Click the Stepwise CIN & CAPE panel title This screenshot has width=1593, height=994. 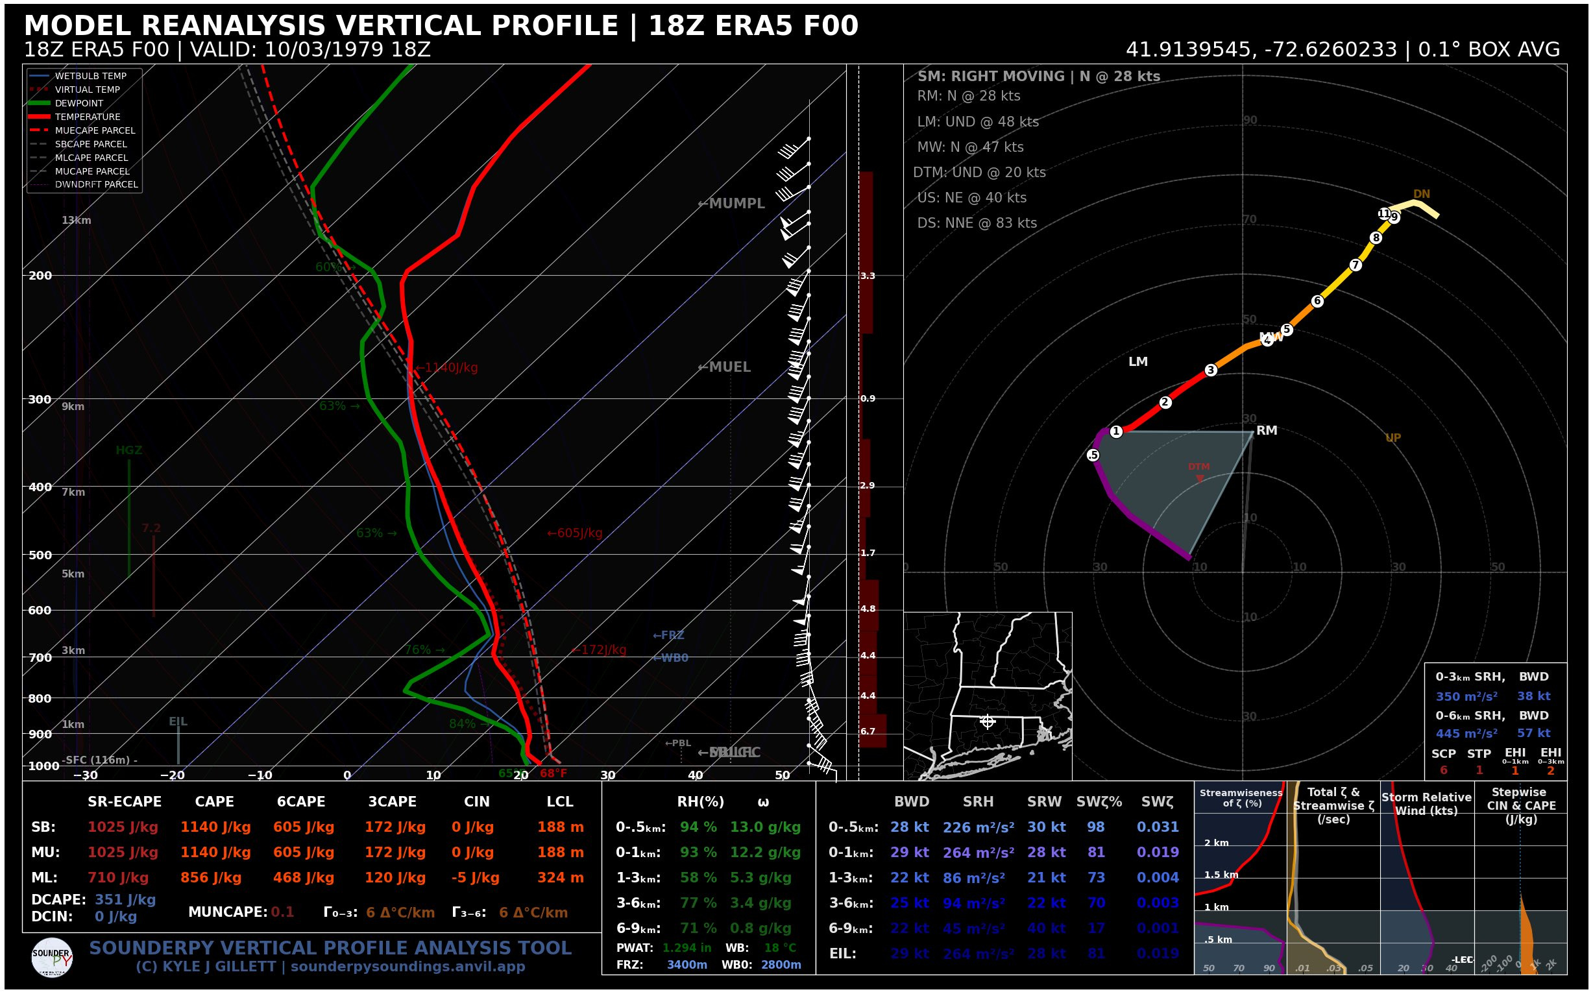point(1520,805)
